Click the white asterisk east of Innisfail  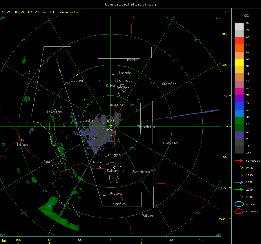tap(138, 100)
